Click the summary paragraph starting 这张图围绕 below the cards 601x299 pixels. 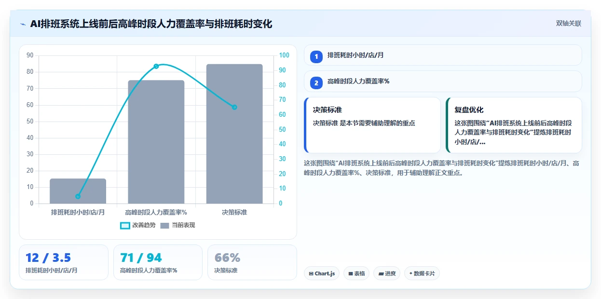[441, 168]
